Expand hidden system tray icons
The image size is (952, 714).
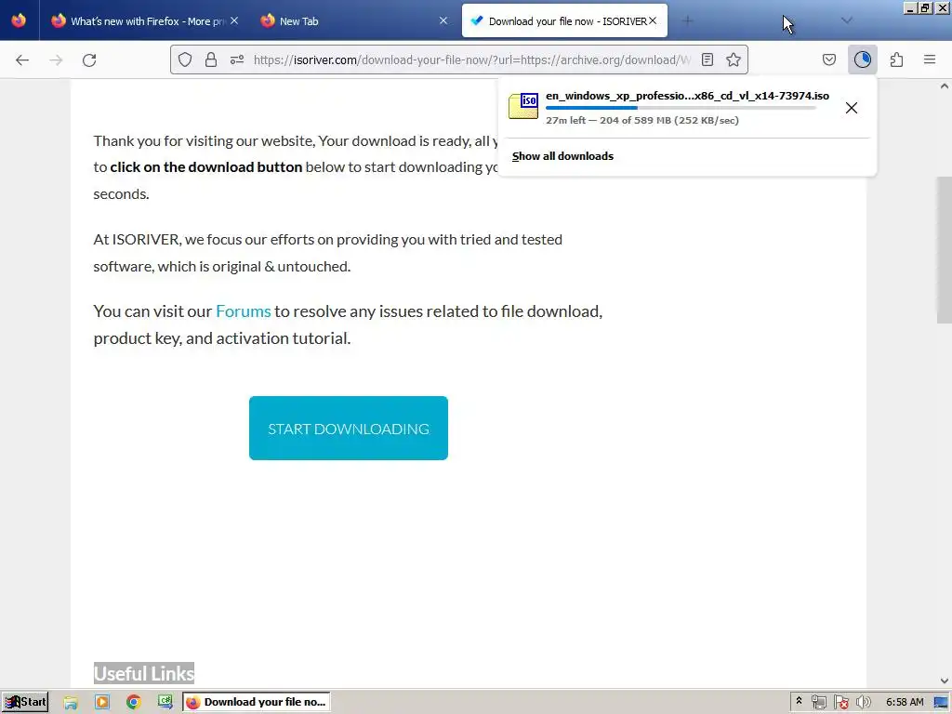pyautogui.click(x=799, y=701)
